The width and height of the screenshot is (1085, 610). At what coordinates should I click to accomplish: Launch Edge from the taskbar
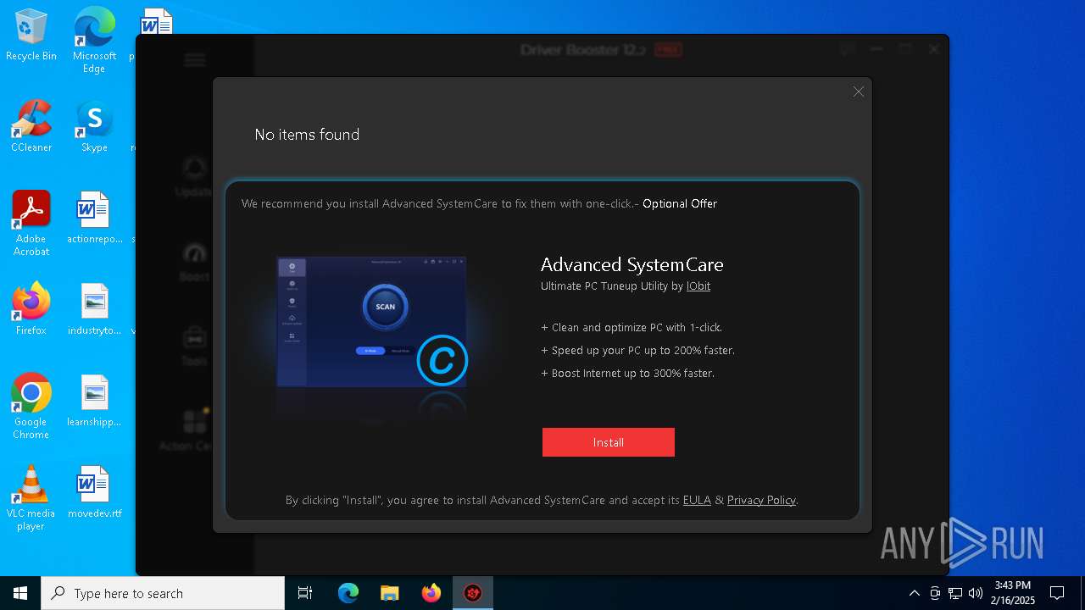coord(348,593)
